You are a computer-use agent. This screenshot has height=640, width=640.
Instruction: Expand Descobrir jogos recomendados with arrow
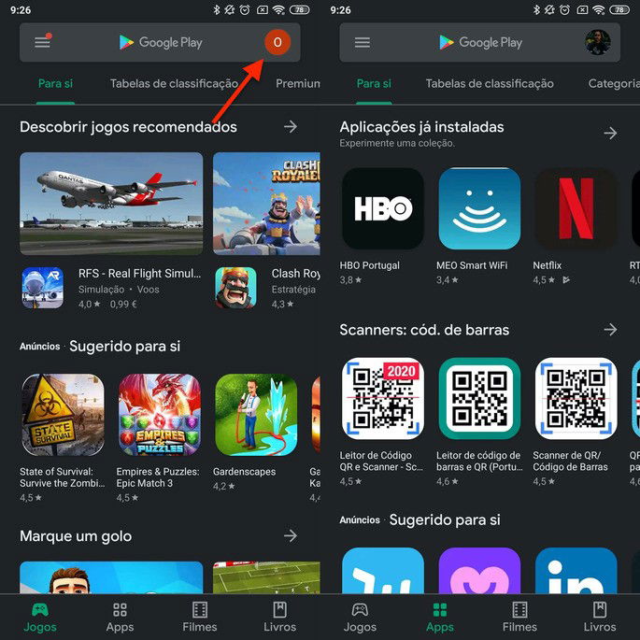291,126
